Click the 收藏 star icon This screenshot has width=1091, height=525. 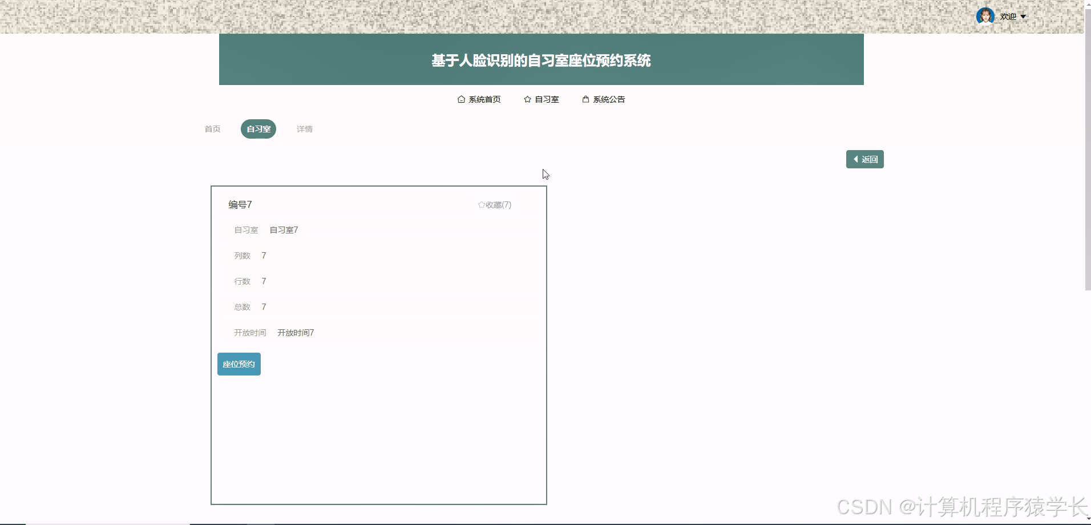(481, 205)
